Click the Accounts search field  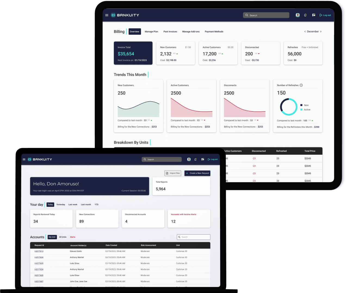point(194,237)
